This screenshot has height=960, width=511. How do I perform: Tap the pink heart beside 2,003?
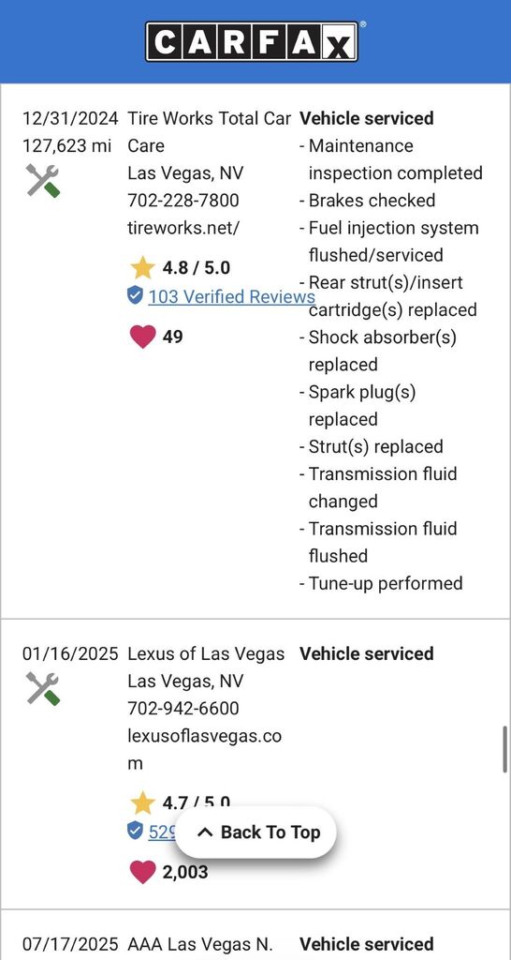142,872
